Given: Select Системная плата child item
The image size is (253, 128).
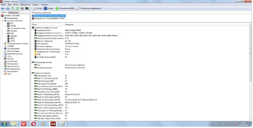Looking at the screenshot, I should pos(16,28).
